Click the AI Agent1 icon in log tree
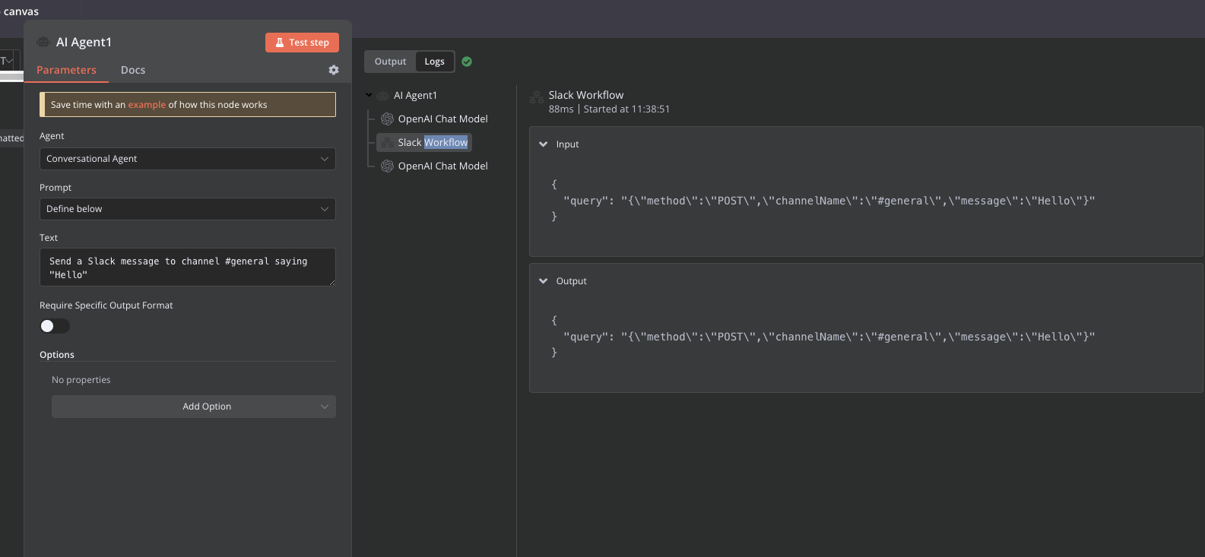This screenshot has height=557, width=1205. (383, 95)
